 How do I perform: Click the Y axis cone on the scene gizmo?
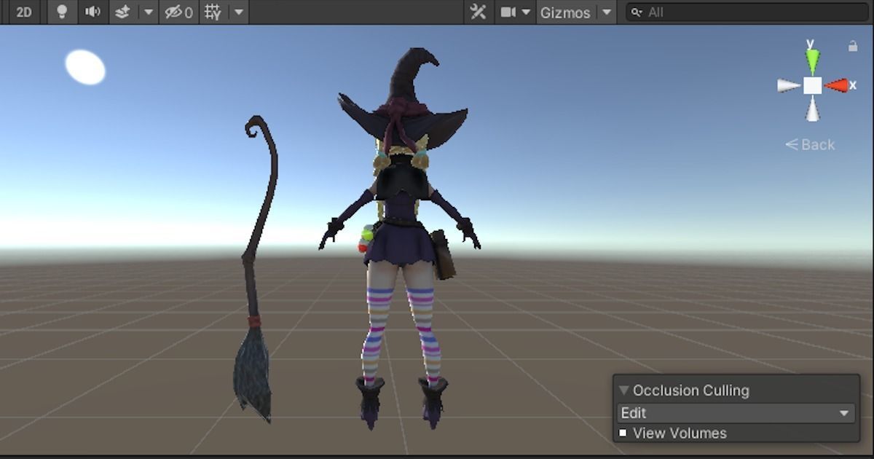pyautogui.click(x=814, y=60)
